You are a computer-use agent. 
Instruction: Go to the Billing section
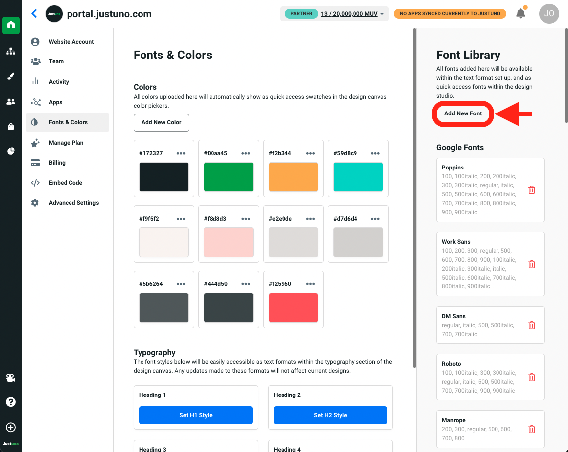(57, 163)
